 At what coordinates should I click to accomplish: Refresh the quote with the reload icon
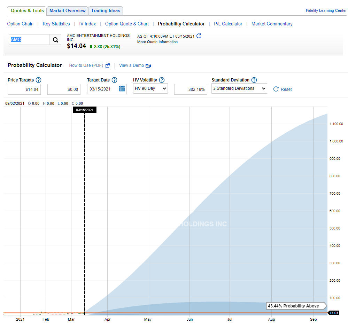click(199, 36)
